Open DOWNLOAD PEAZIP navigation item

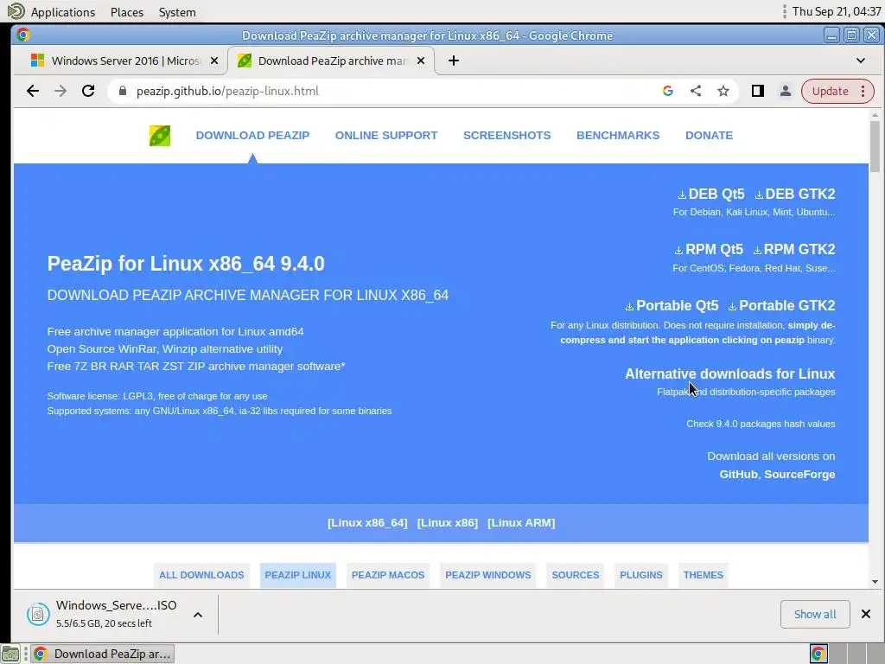pos(252,136)
